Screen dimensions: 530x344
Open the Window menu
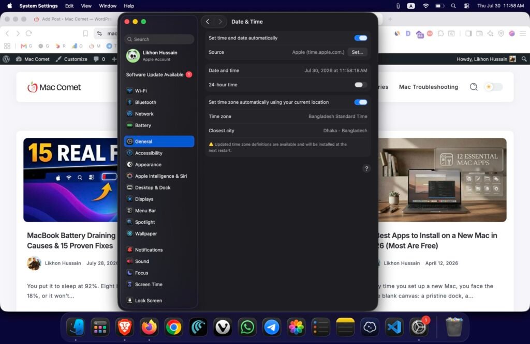108,6
